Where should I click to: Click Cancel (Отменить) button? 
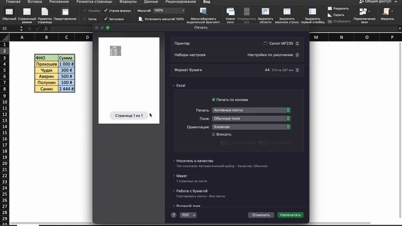click(261, 215)
